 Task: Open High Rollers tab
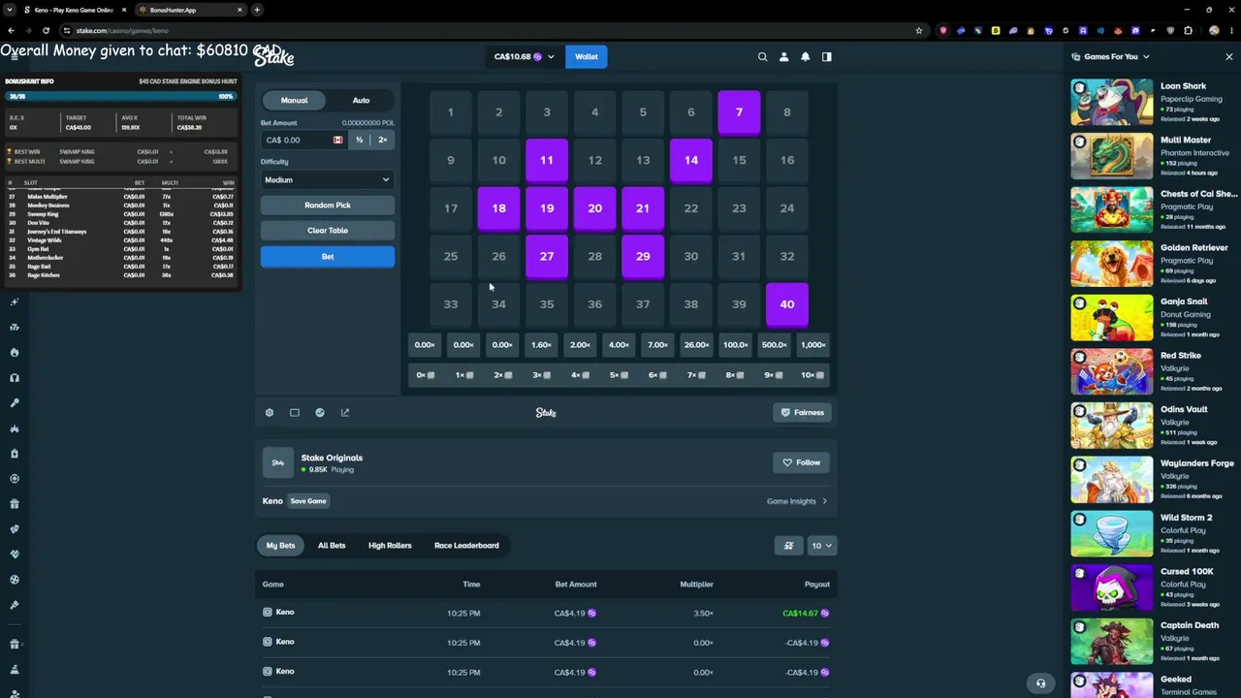tap(390, 546)
